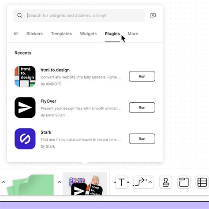Image resolution: width=209 pixels, height=209 pixels.
Task: Click the 'By Emin Sinani' author text
Action: [53, 115]
